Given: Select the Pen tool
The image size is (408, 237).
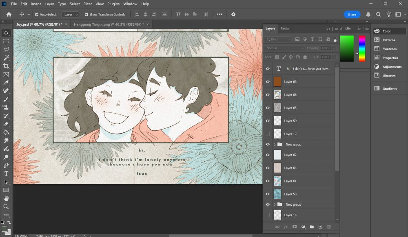Looking at the screenshot, I should click(6, 165).
